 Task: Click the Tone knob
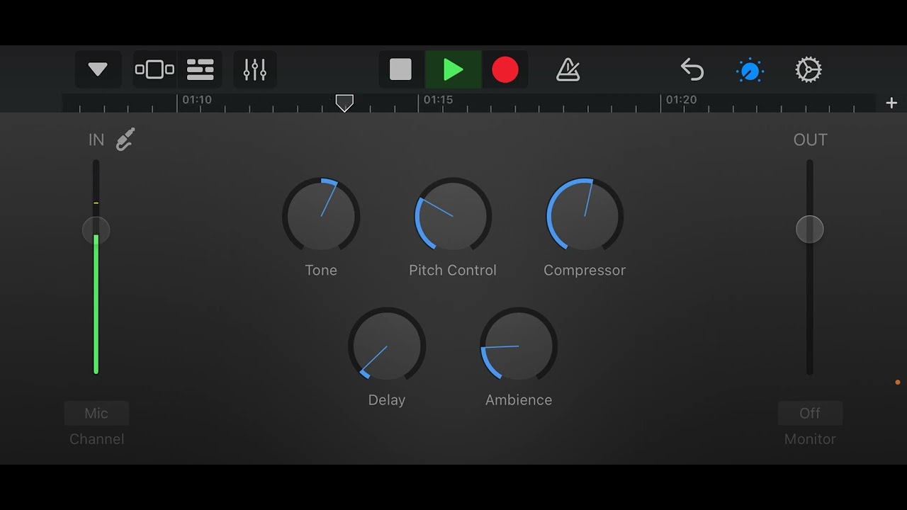[321, 216]
